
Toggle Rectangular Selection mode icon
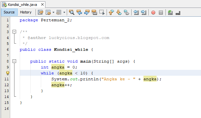(102, 12)
